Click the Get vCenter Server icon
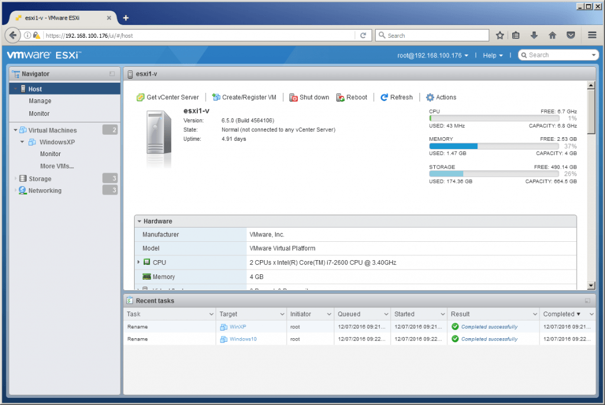The height and width of the screenshot is (405, 605). point(141,98)
